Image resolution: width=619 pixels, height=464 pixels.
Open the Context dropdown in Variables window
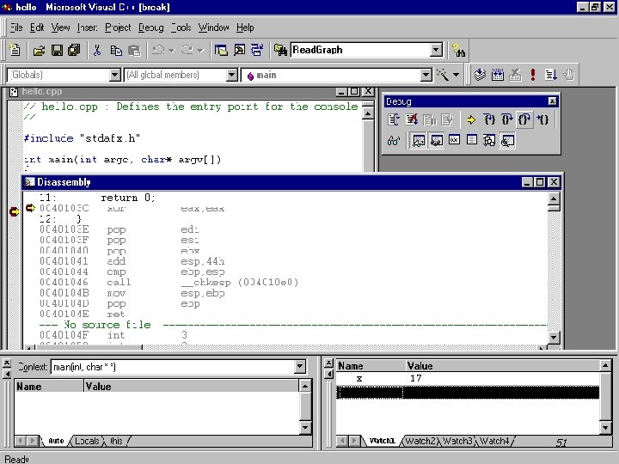pos(300,367)
